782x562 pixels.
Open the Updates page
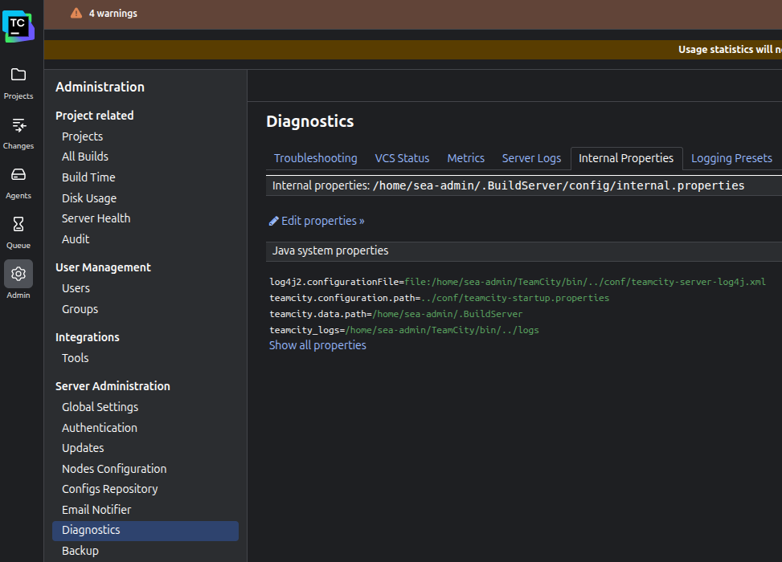[83, 448]
